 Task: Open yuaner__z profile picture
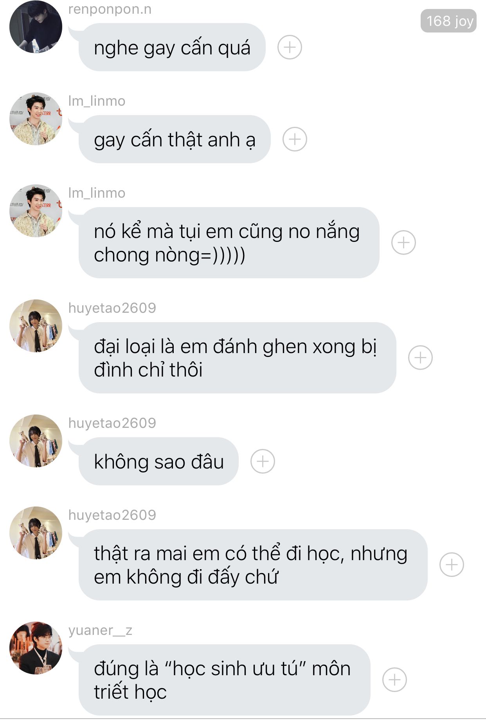(36, 648)
